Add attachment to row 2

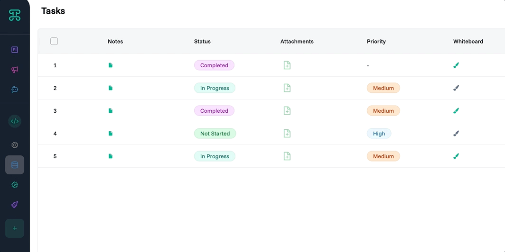[x=287, y=88]
